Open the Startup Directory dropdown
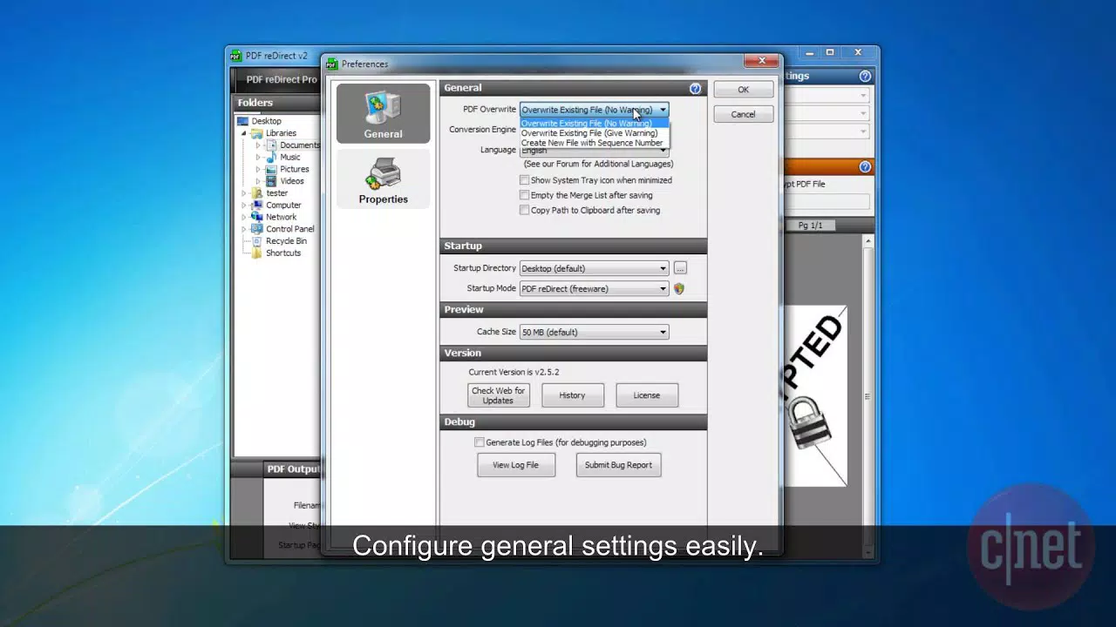 [663, 268]
